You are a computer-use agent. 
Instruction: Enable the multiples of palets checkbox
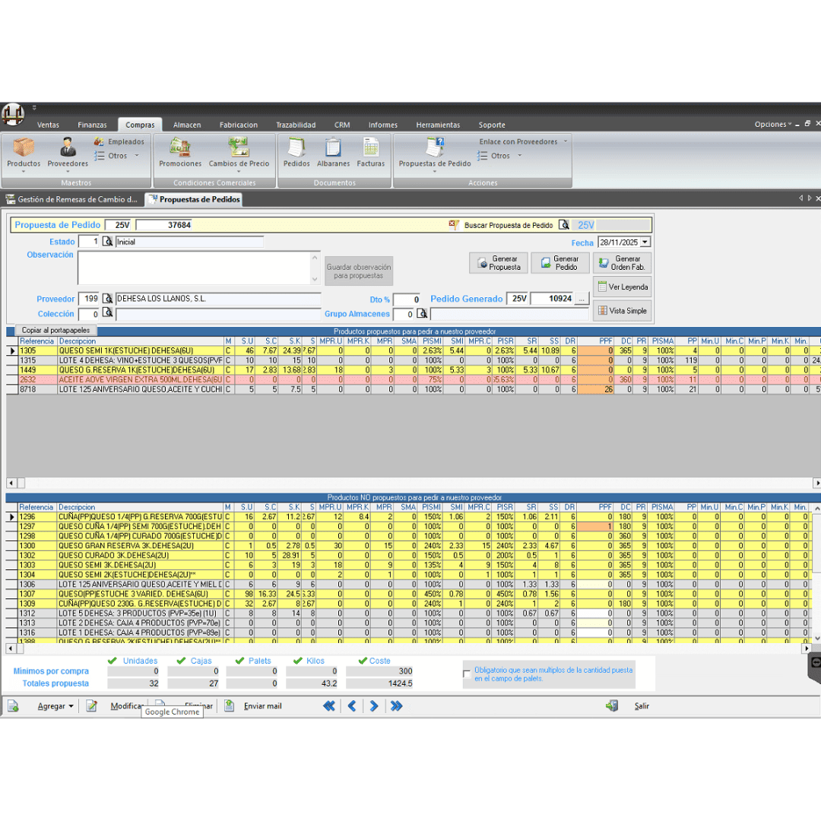coord(467,674)
